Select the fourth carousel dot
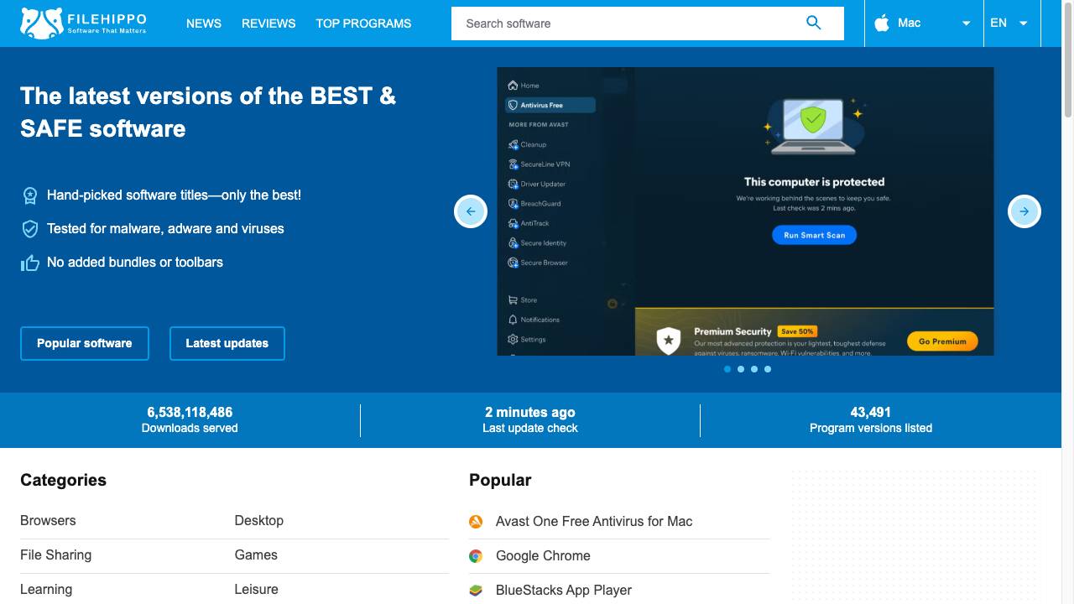Screen dimensions: 1074x604 768,369
